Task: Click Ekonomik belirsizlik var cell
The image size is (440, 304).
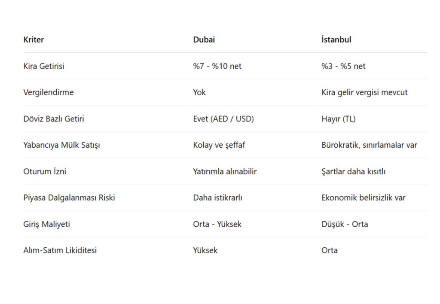Action: click(363, 198)
